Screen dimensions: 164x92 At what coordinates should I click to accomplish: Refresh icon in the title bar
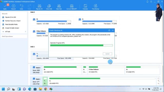coord(147,2)
